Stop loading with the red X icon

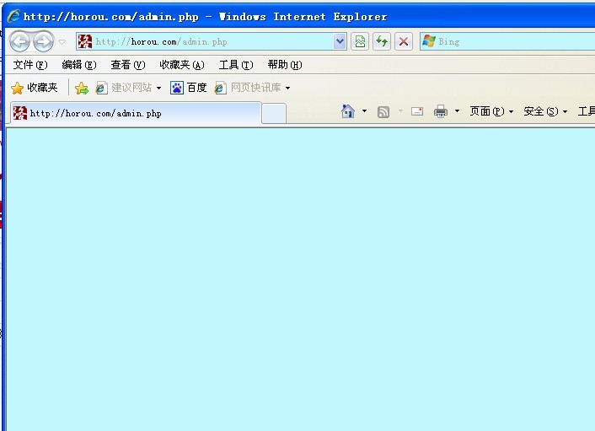tap(404, 41)
